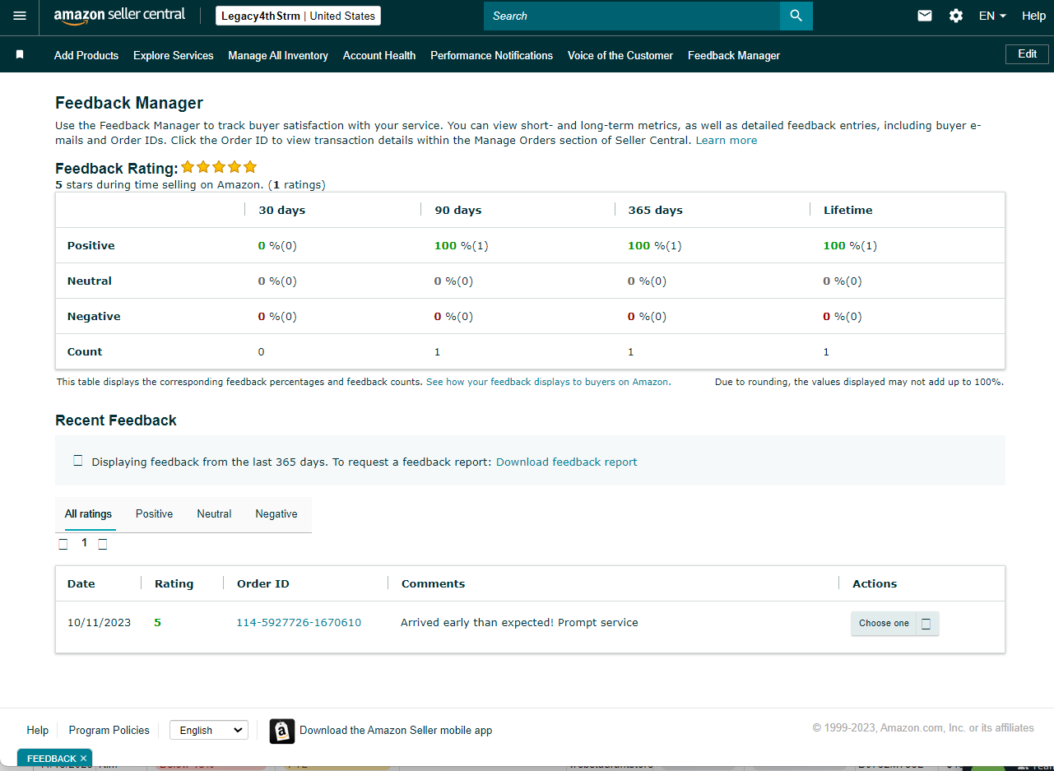This screenshot has width=1054, height=771.
Task: Click the Recent Feedback heading
Action: 116,420
